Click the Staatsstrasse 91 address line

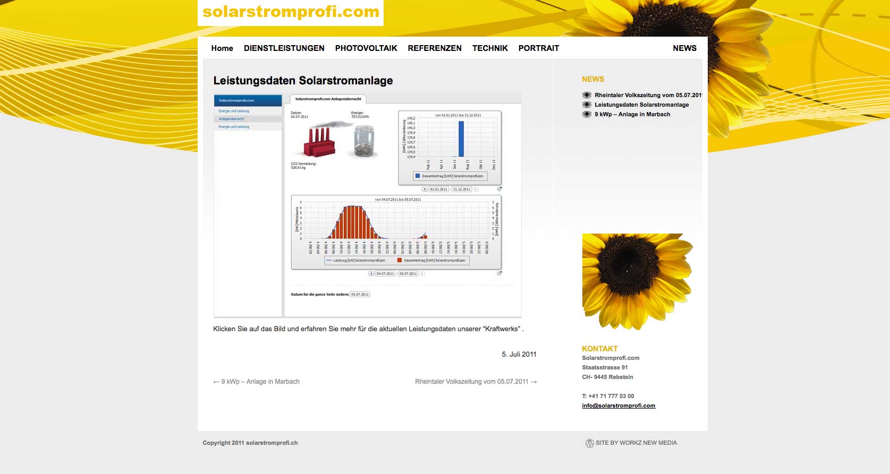coord(605,367)
